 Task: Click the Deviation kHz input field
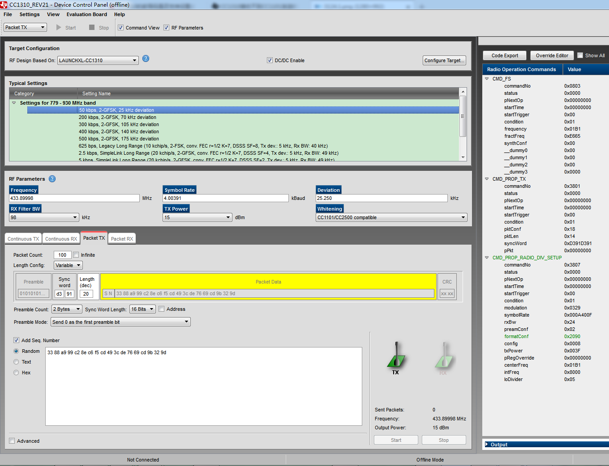pos(382,198)
